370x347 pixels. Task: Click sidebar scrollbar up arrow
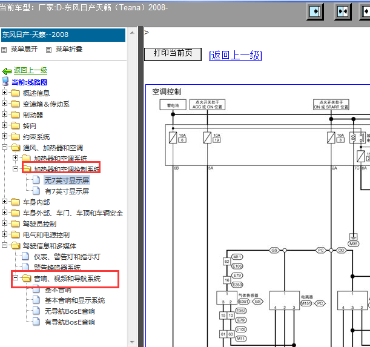click(133, 33)
